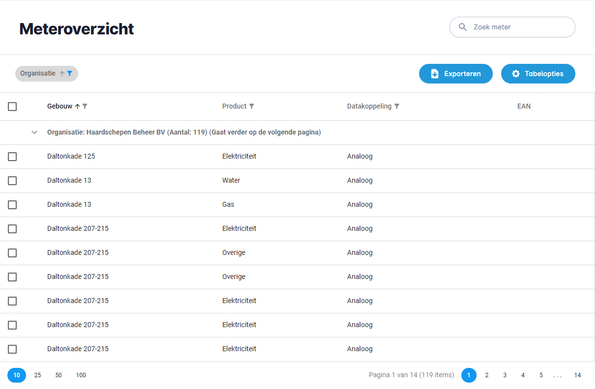Check the checkbox for Daltonkade 125
The width and height of the screenshot is (595, 389).
click(x=12, y=156)
